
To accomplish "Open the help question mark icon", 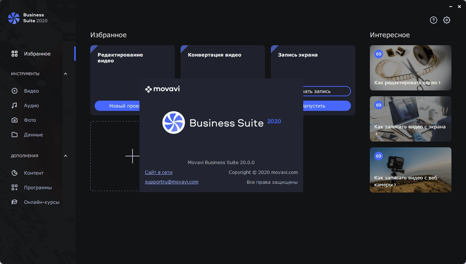I will (433, 20).
